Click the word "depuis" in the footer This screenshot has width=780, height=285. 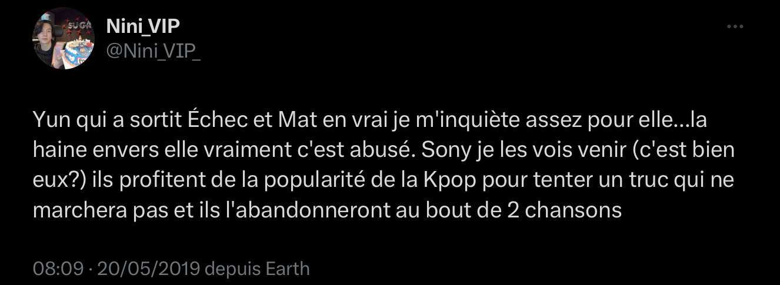pos(233,270)
